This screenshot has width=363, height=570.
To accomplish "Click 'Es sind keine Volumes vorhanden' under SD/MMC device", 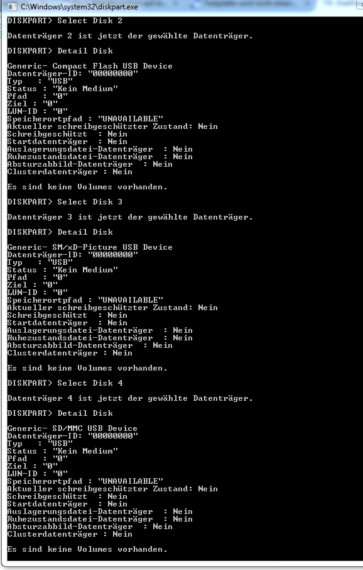I will (87, 549).
